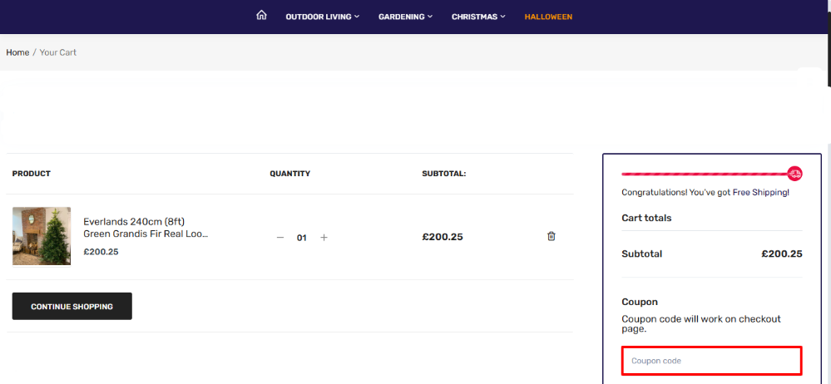
Task: Click the PRODUCT column header
Action: [32, 174]
